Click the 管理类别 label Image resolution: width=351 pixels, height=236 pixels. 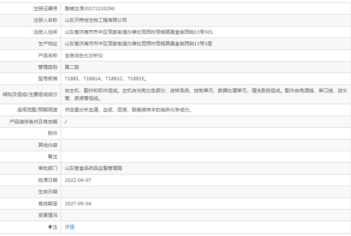[x=48, y=67]
